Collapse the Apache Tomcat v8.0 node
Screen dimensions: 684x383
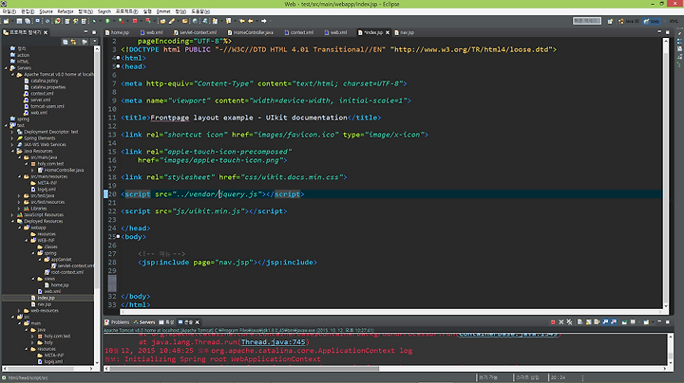pos(12,75)
